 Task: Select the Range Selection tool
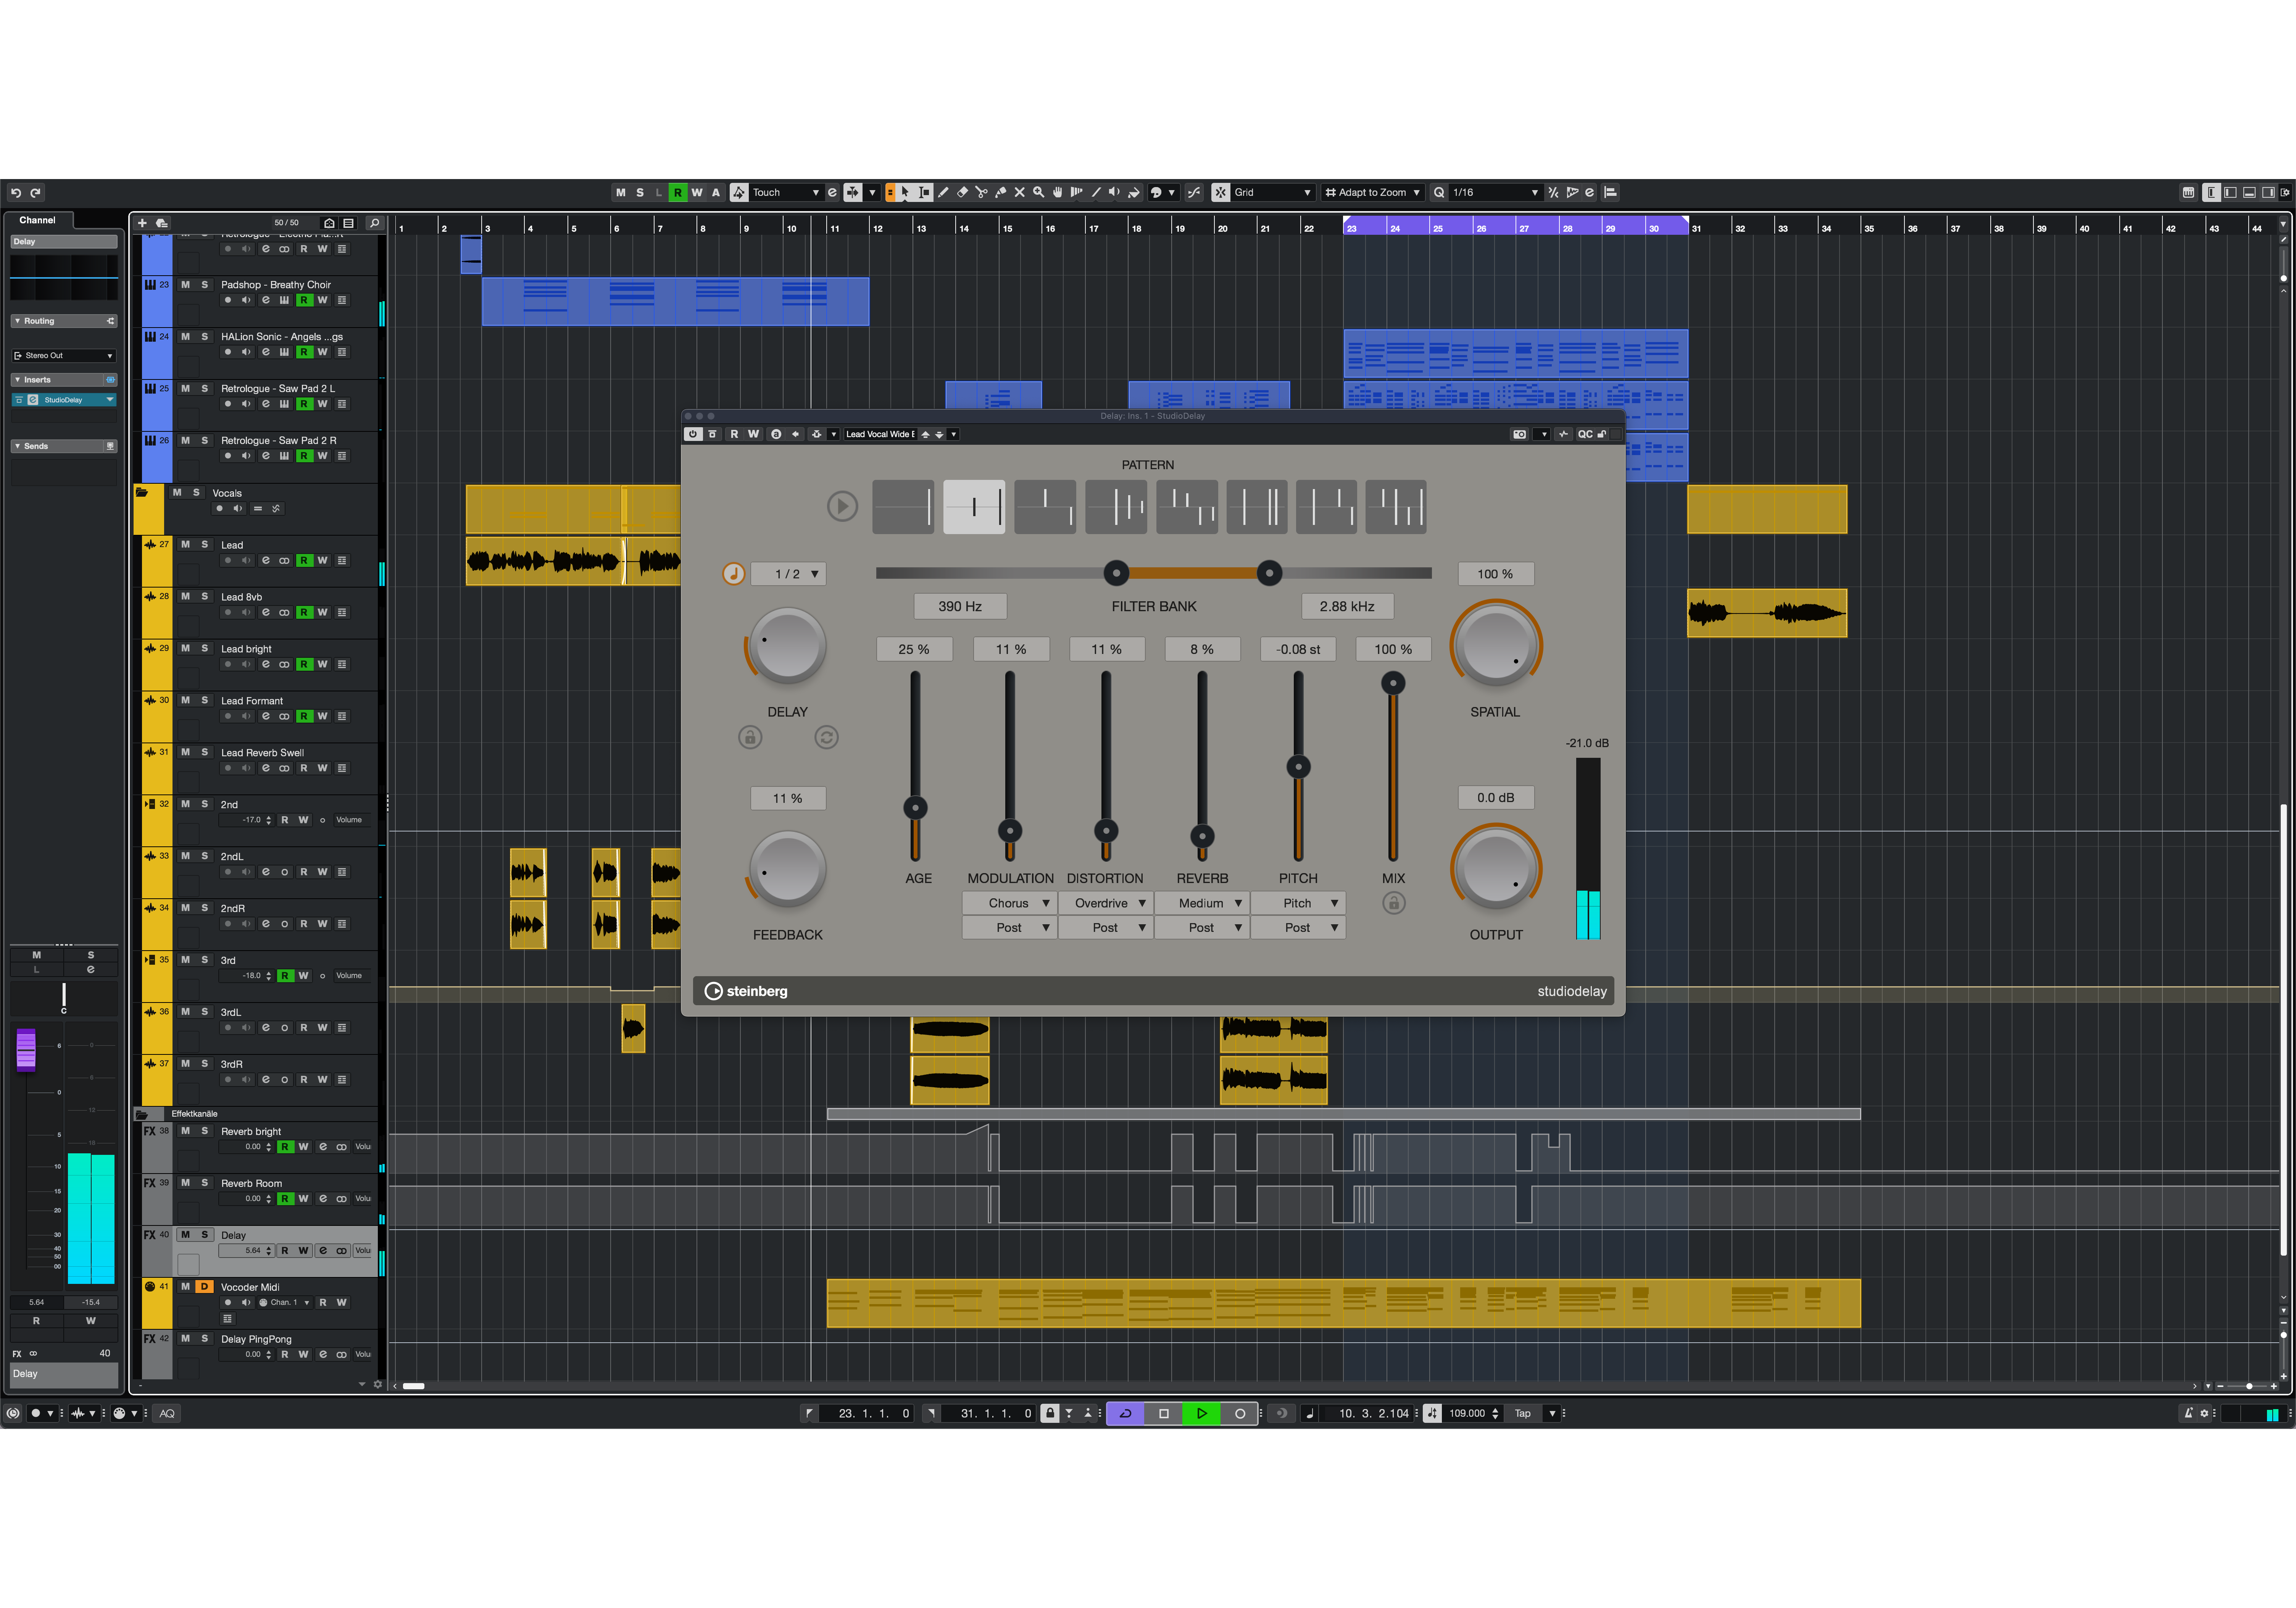(x=924, y=192)
